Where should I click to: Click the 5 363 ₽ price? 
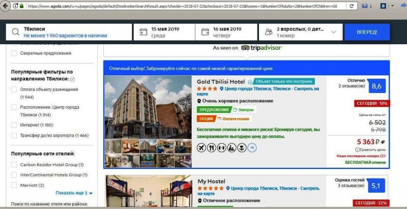click(x=368, y=142)
